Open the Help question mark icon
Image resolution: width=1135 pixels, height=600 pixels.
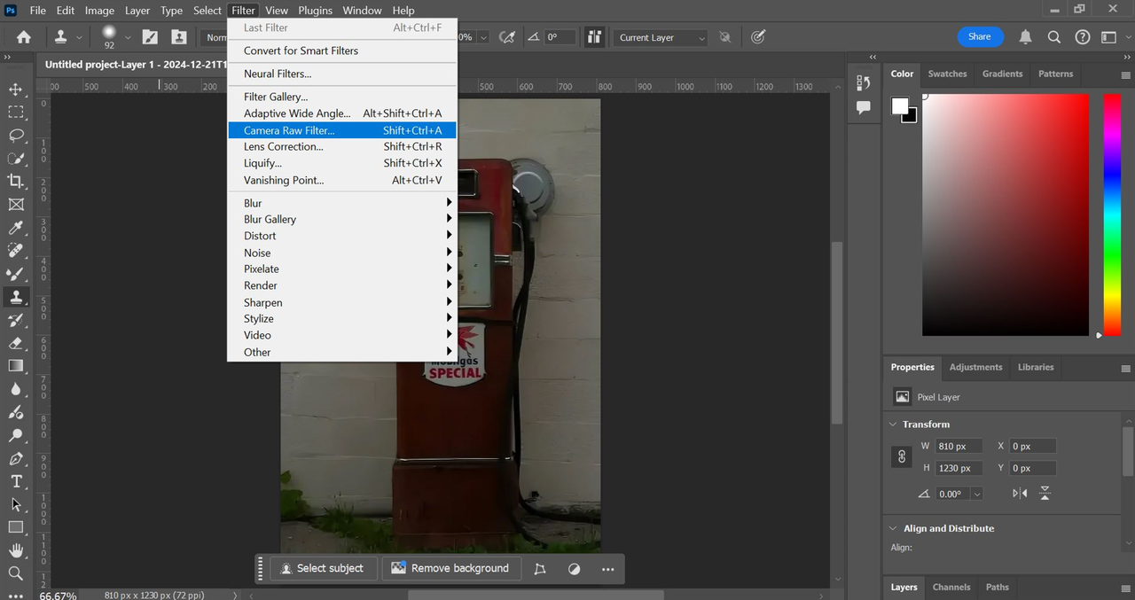point(1083,37)
